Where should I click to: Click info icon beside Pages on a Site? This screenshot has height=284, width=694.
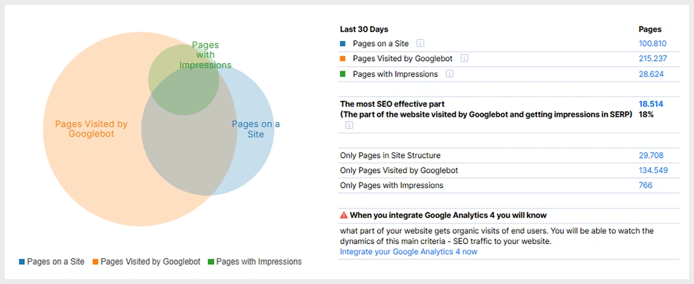tap(420, 43)
